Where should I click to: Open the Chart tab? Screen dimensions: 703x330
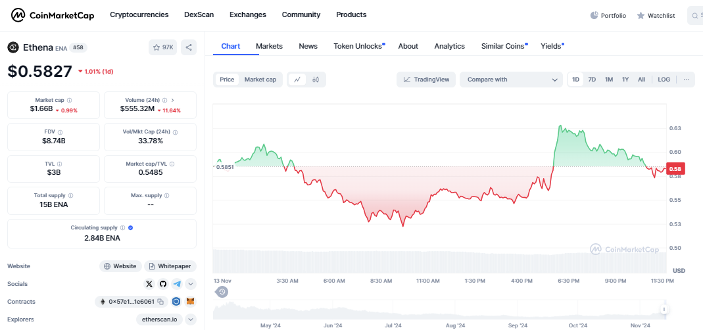[x=231, y=46]
